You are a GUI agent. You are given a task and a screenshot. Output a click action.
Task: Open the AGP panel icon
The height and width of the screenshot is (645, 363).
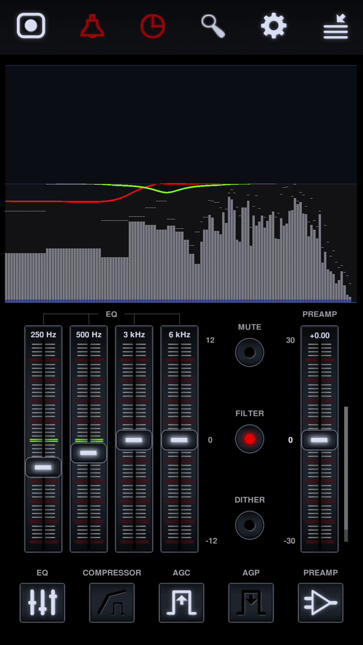[x=251, y=603]
